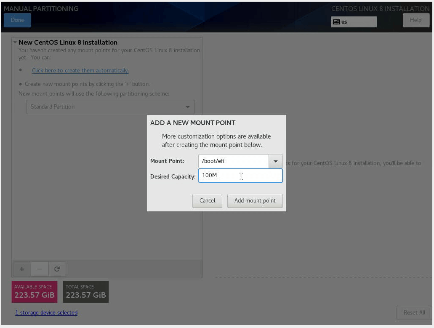Click the Add mount point button
The image size is (434, 328).
point(255,201)
